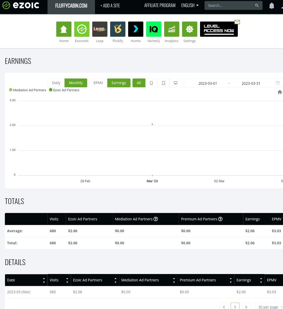Toggle Mediation Ad Partners legend series

click(28, 90)
